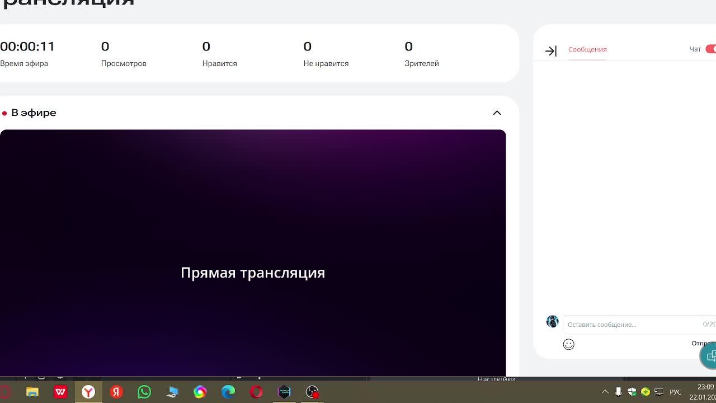Click the В эфире heading text
Image resolution: width=716 pixels, height=403 pixels.
(x=34, y=113)
